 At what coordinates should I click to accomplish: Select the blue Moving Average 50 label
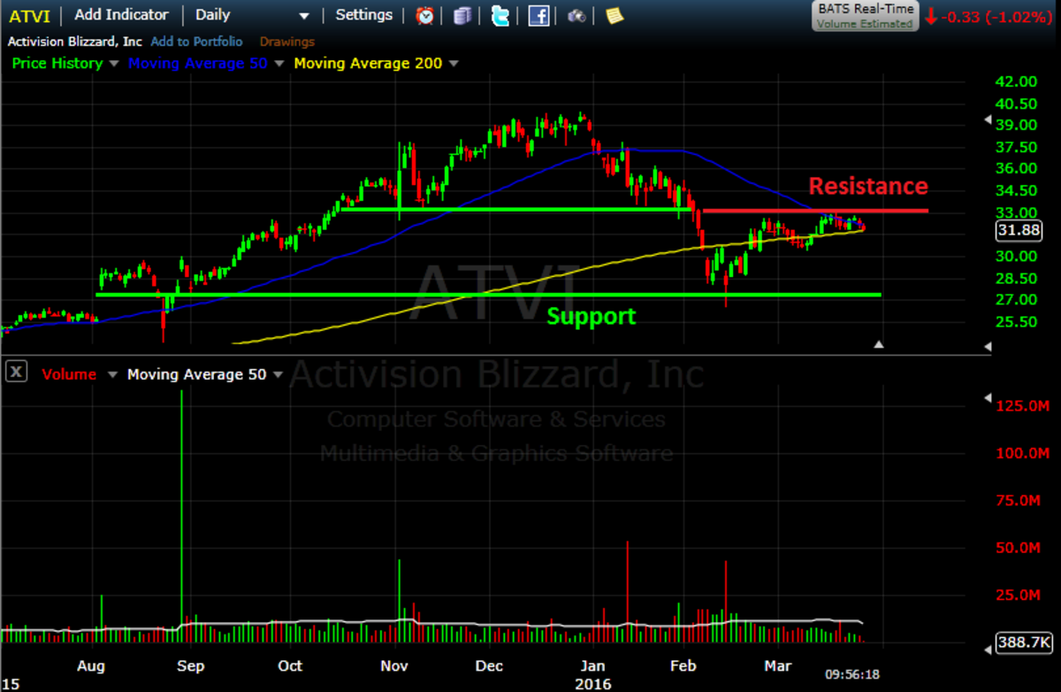pyautogui.click(x=198, y=64)
